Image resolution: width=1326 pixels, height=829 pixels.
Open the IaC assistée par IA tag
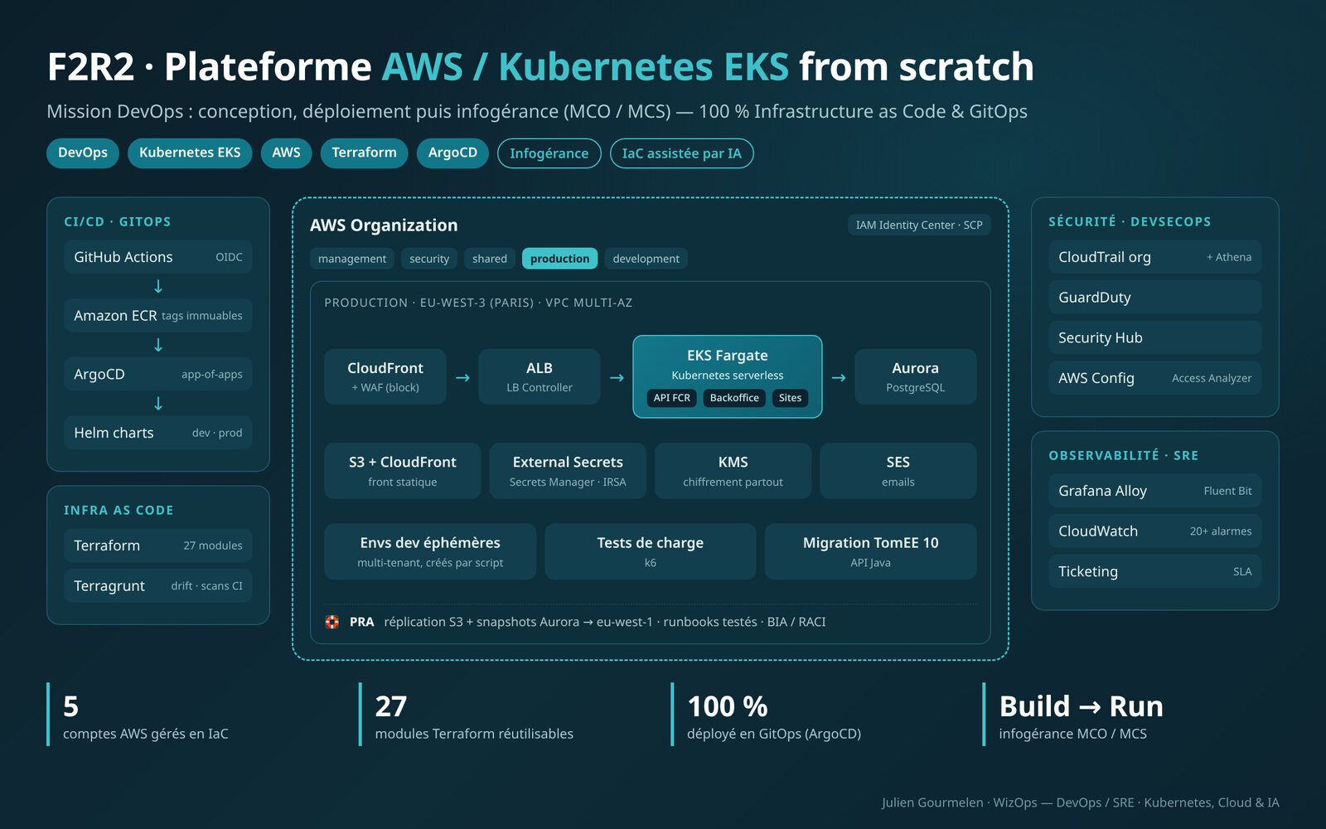[681, 153]
